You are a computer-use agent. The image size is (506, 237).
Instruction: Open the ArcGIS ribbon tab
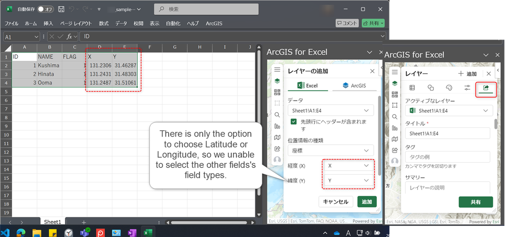coord(214,24)
